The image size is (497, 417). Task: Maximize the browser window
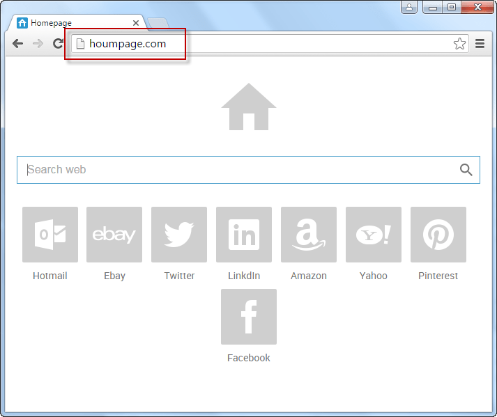452,7
